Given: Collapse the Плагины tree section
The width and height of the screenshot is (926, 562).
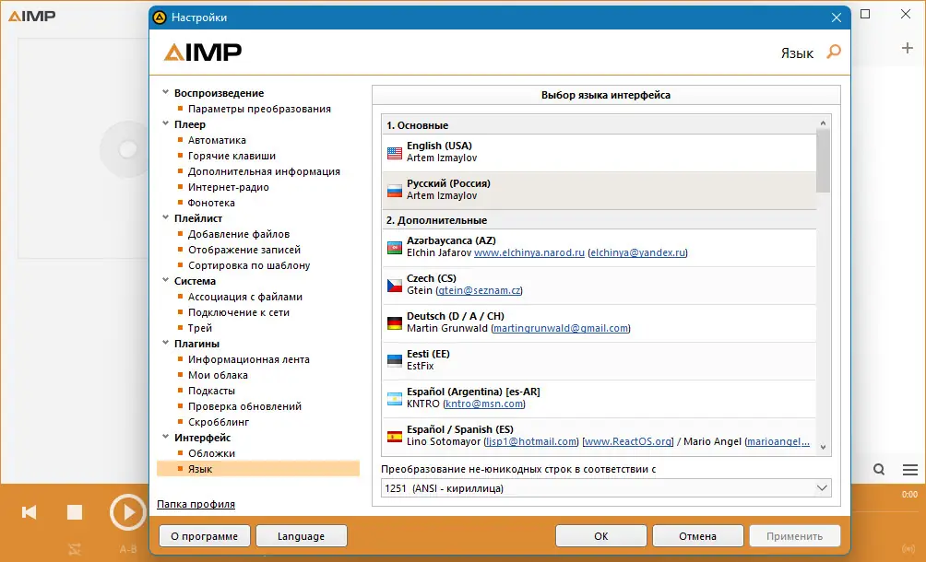Looking at the screenshot, I should [166, 343].
